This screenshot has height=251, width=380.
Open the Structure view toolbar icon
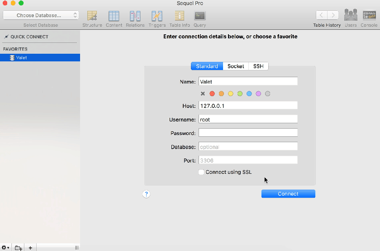point(92,16)
